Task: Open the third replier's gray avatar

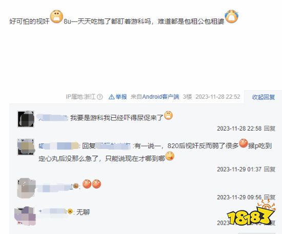Action: click(26, 188)
